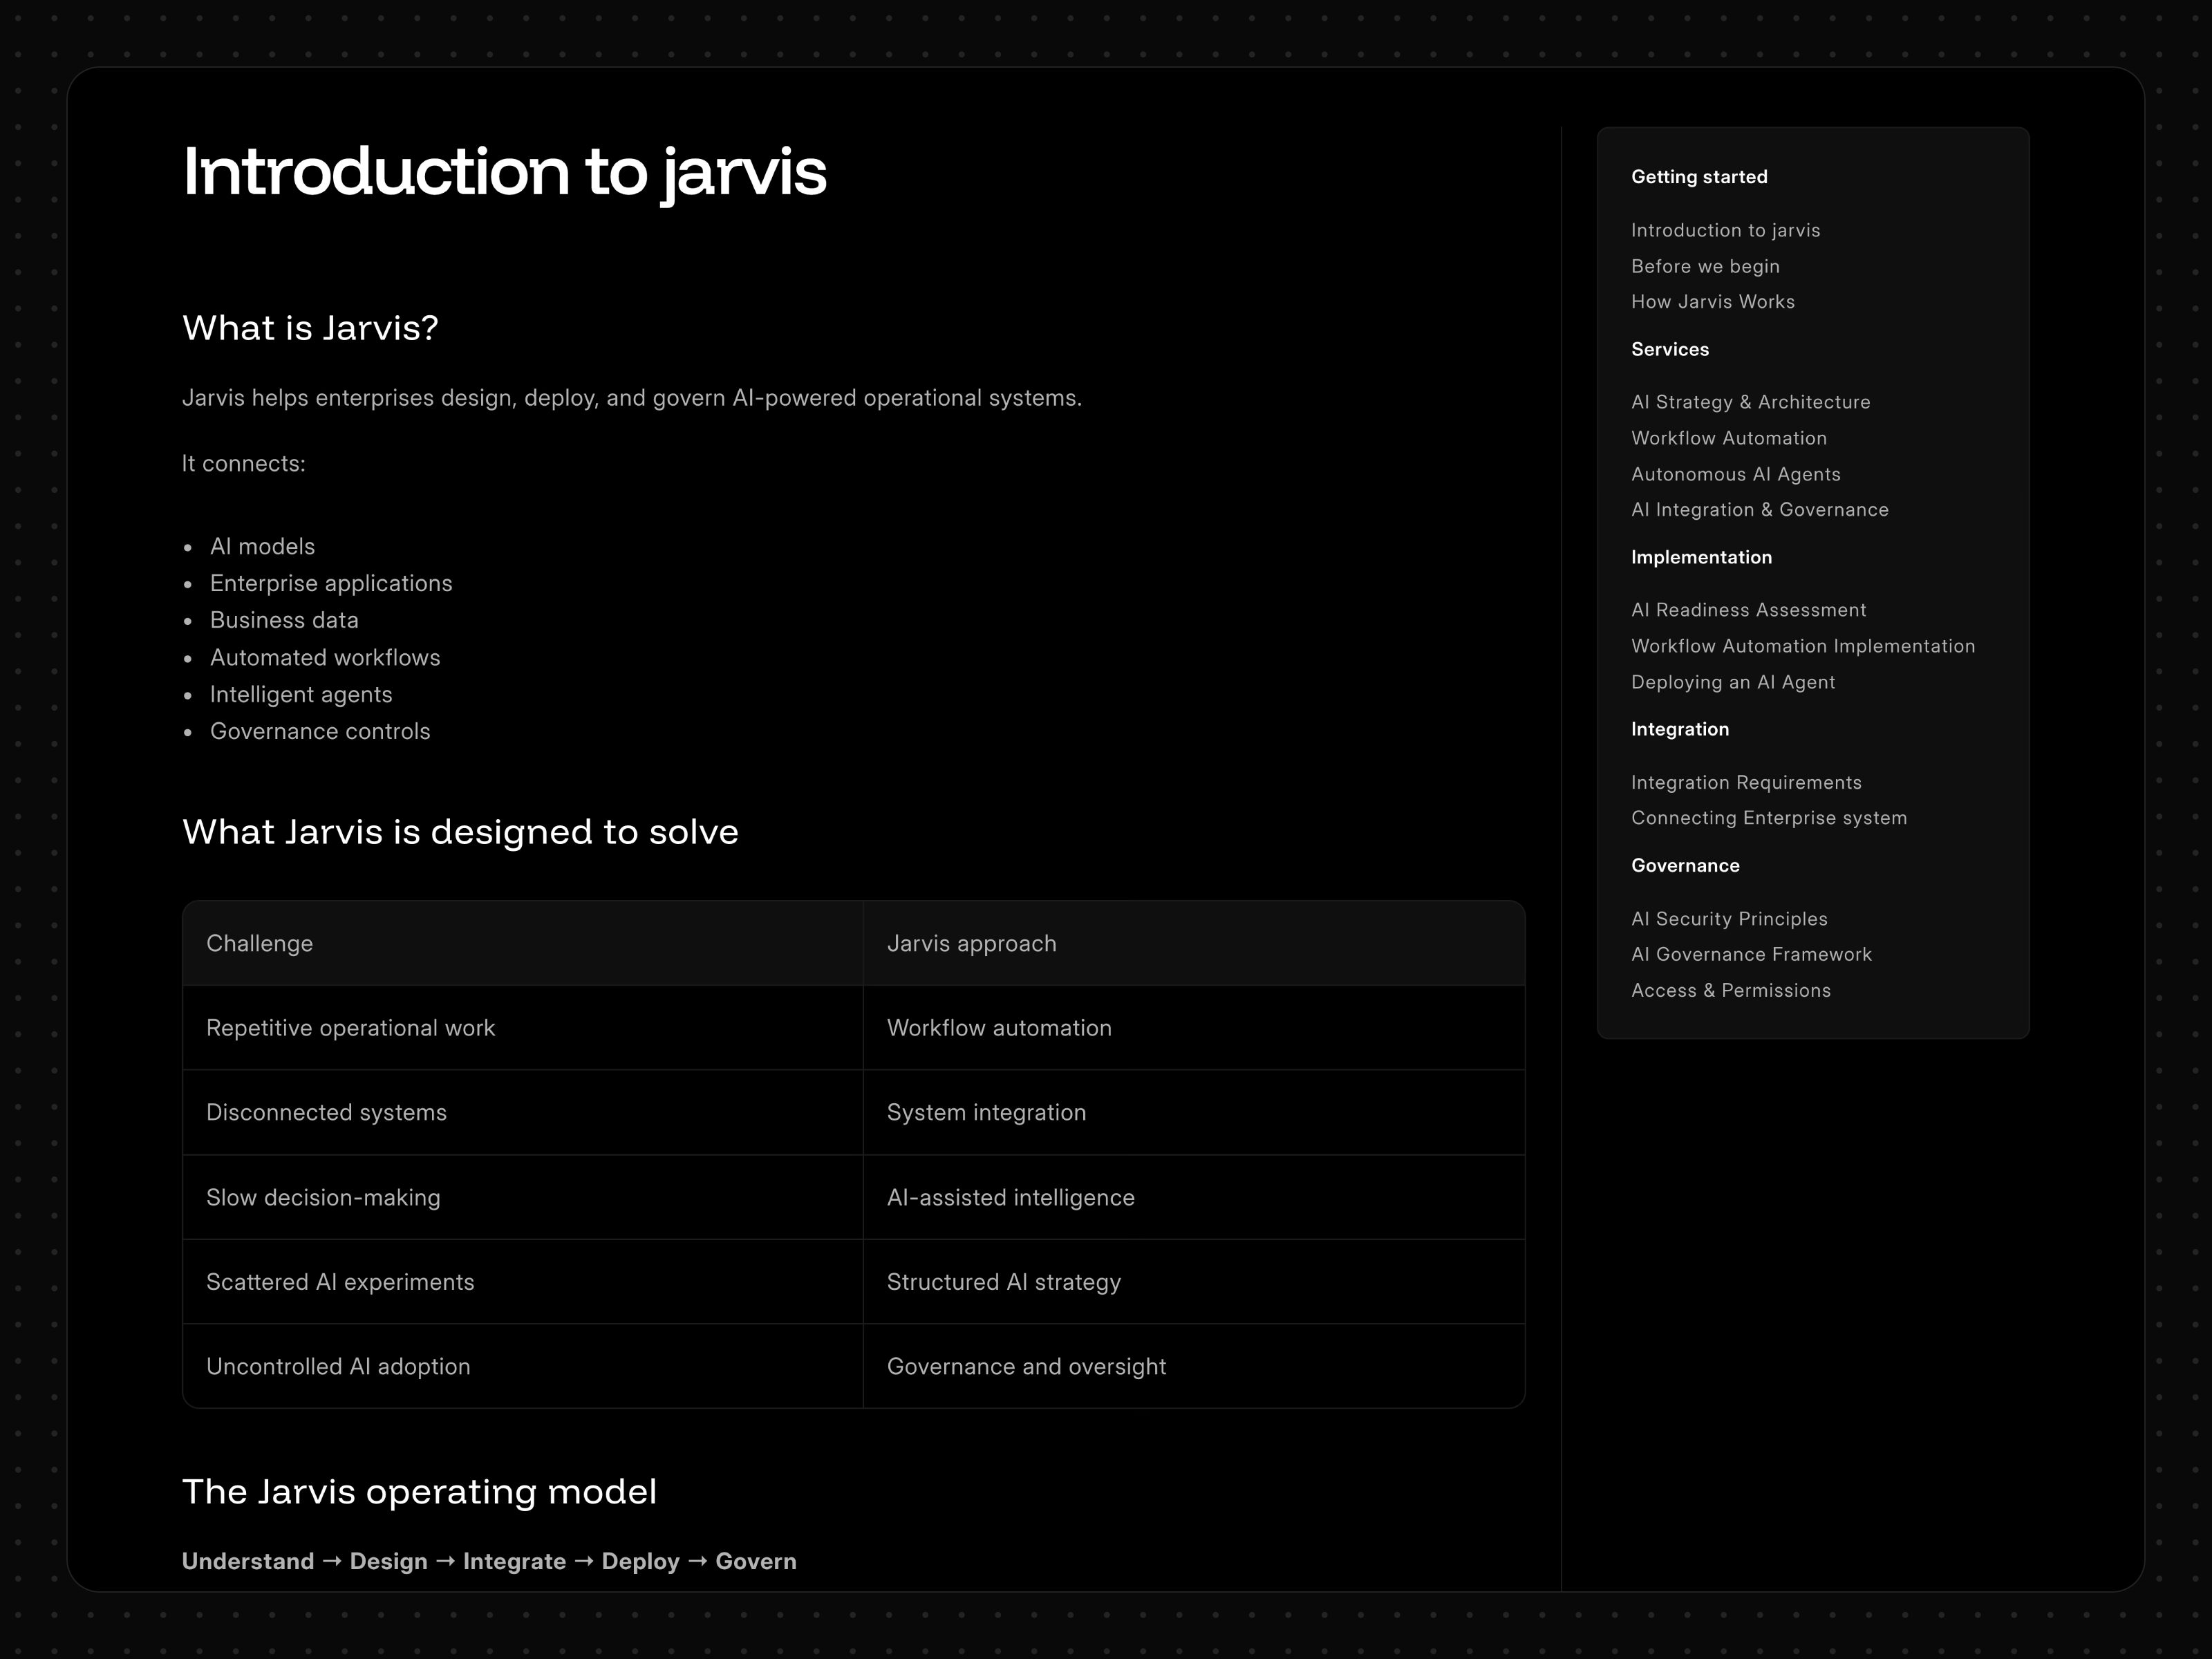Click the "Getting started" section heading
Viewport: 2212px width, 1659px height.
1699,177
